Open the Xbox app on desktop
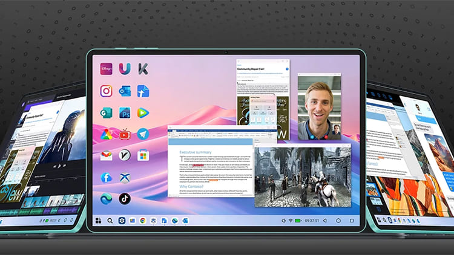The height and width of the screenshot is (255, 454). coord(125,177)
